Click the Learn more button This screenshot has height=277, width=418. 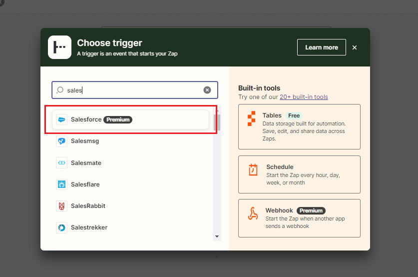click(322, 47)
